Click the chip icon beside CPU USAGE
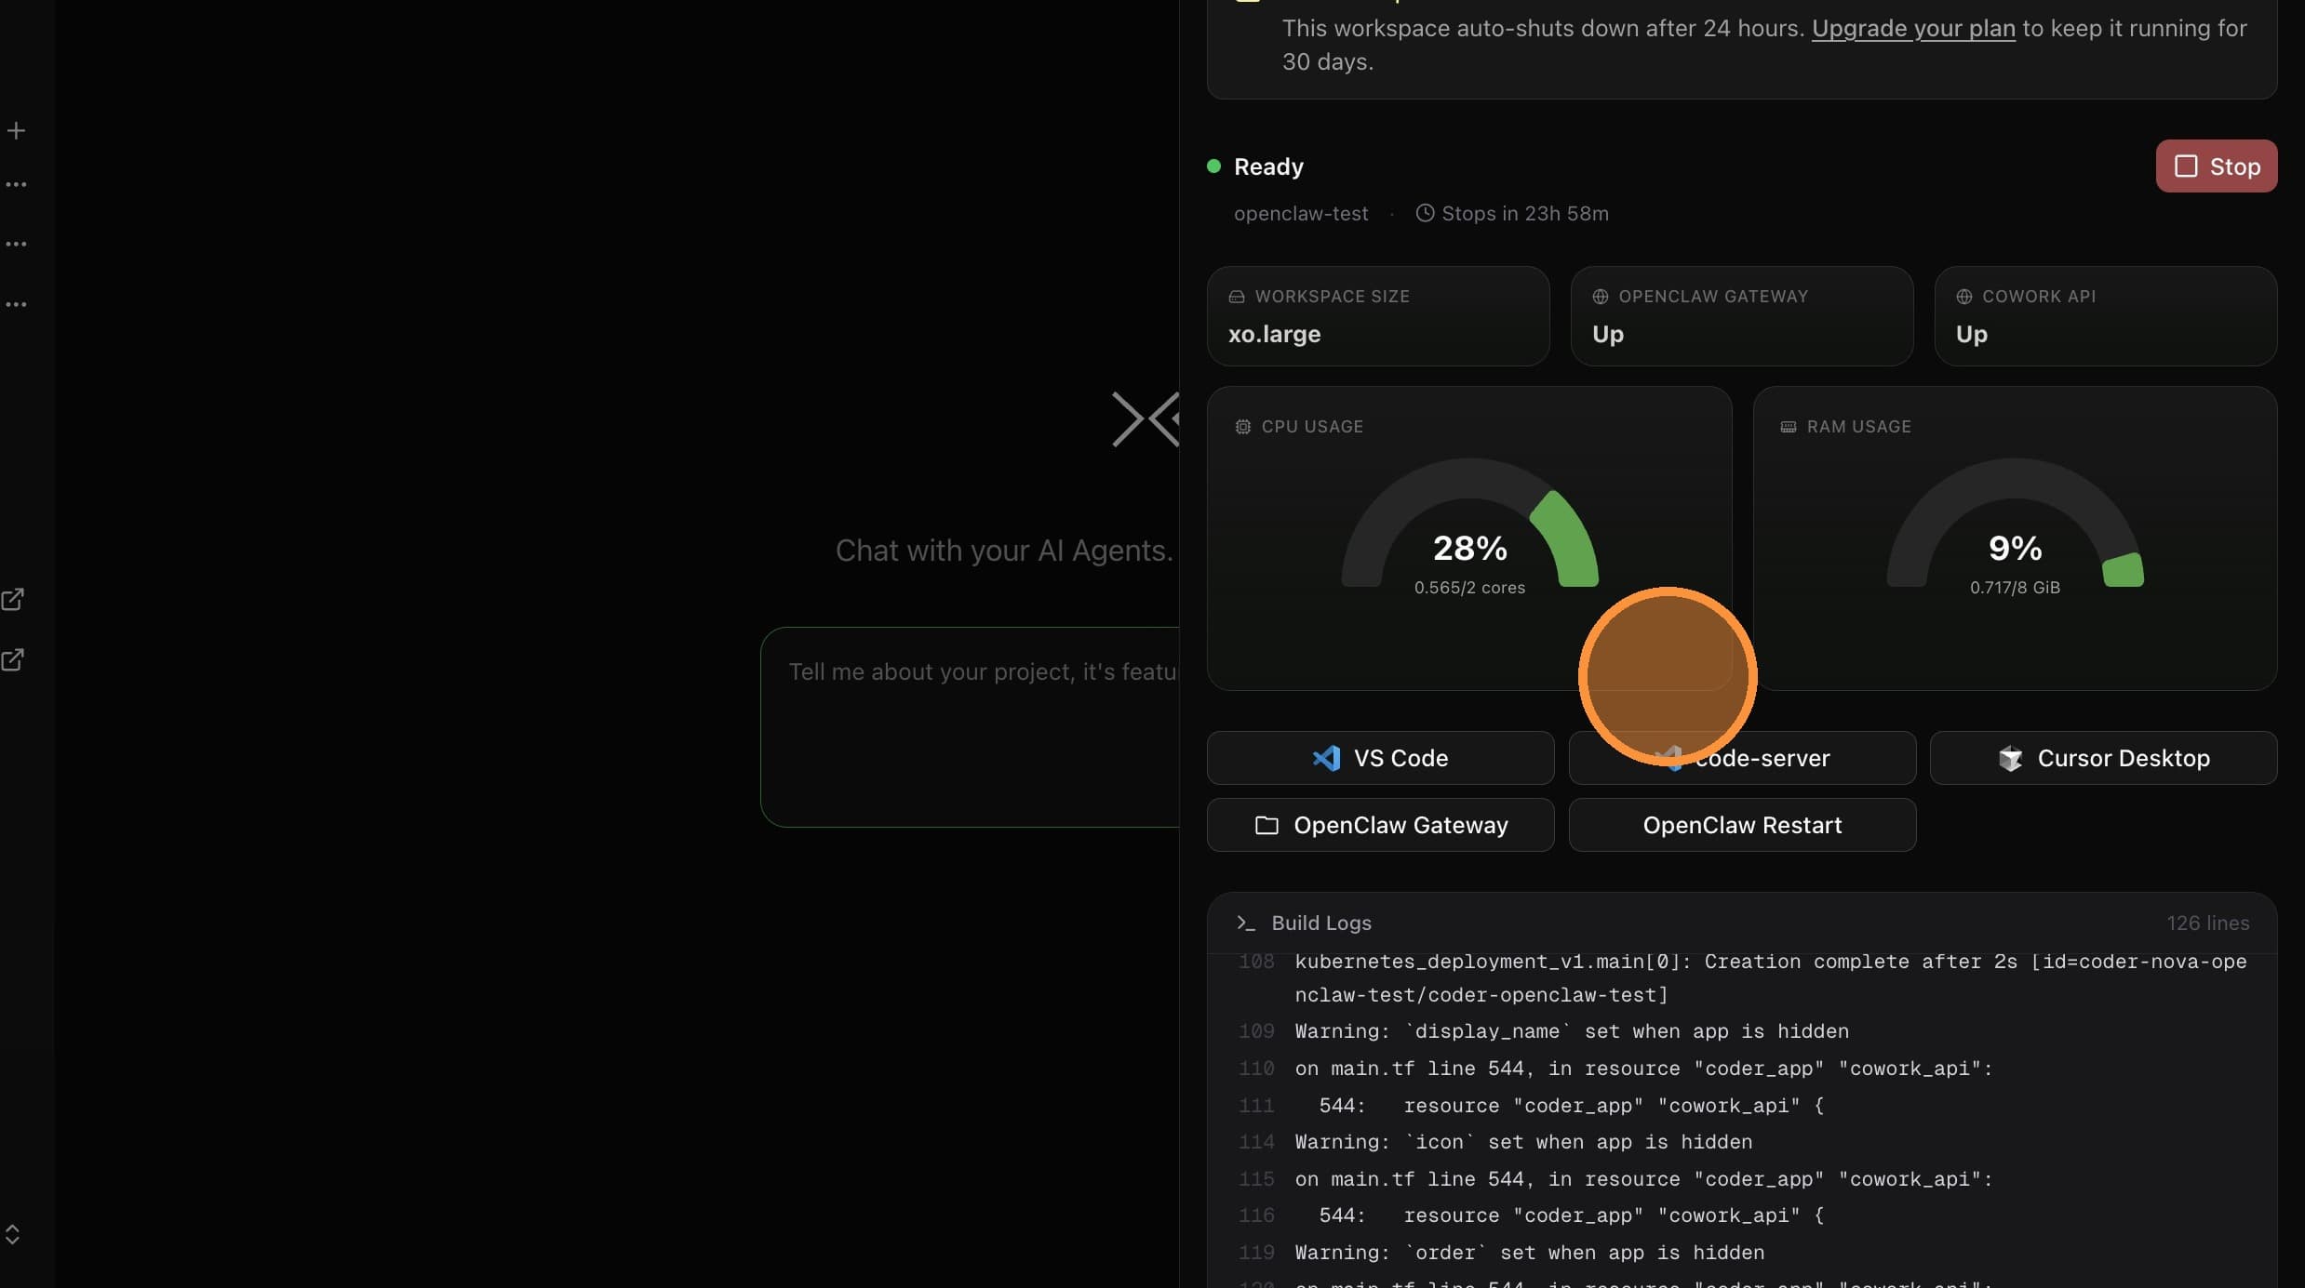 pyautogui.click(x=1243, y=427)
